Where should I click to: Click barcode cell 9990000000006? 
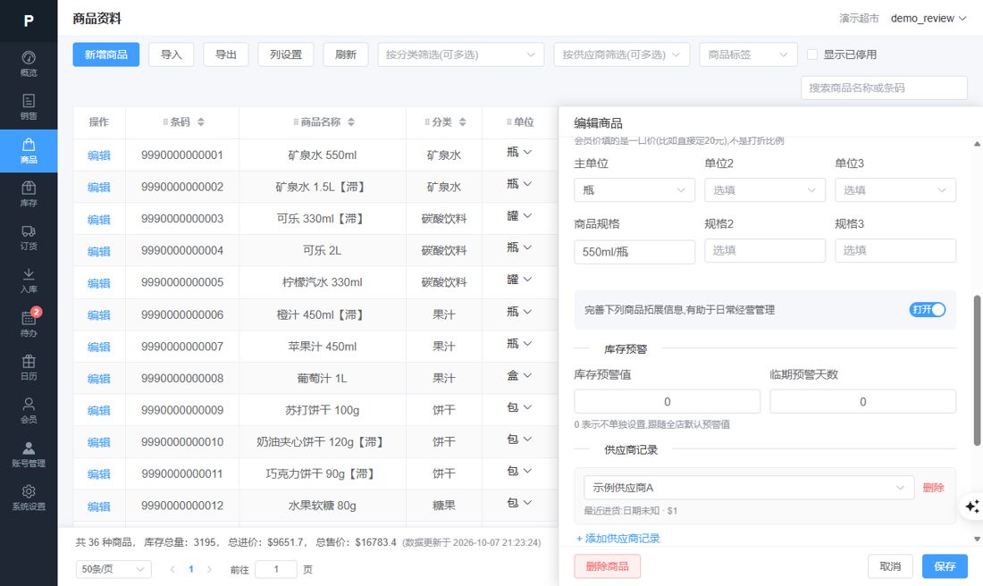pyautogui.click(x=182, y=314)
